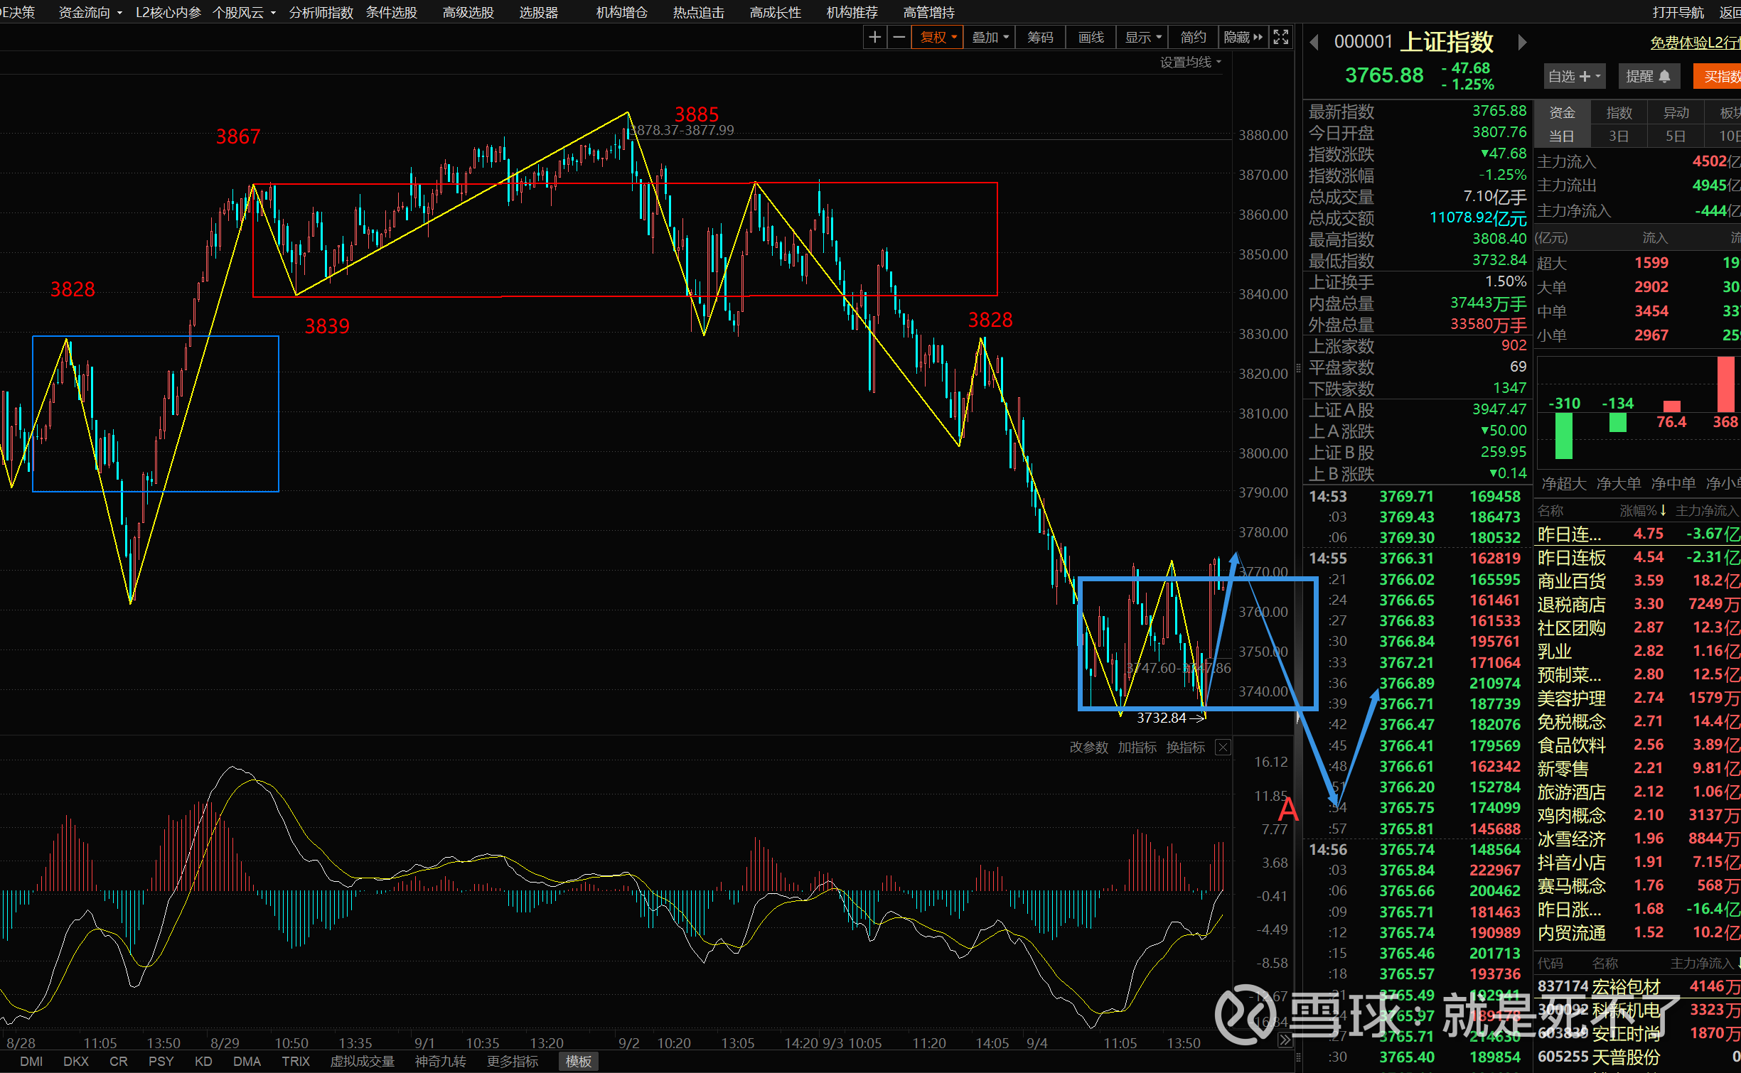This screenshot has width=1741, height=1073.
Task: Expand the 设置均线 dropdown
Action: [x=1190, y=63]
